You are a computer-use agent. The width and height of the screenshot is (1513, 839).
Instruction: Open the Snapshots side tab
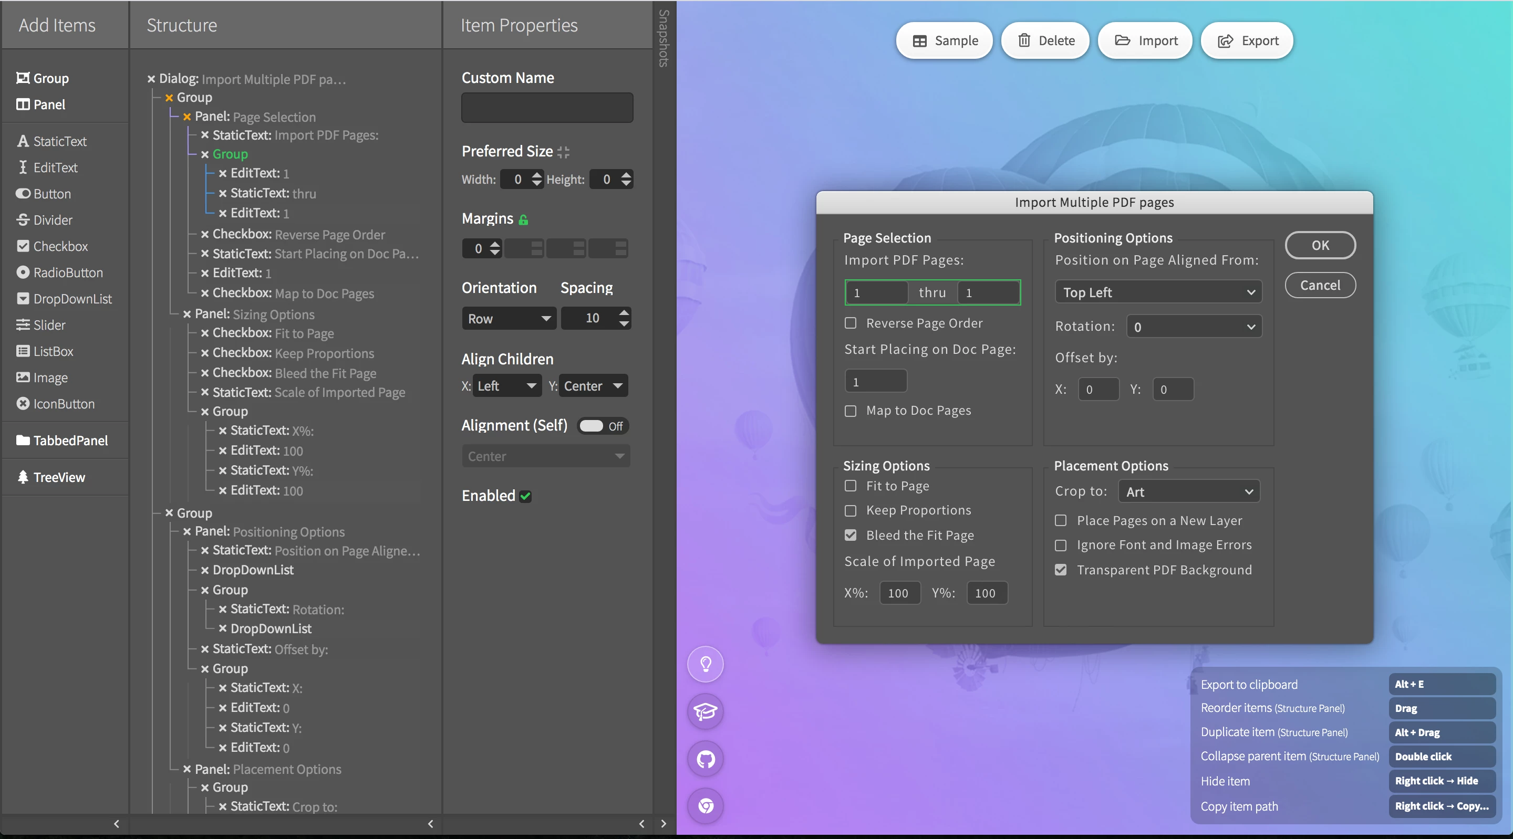[664, 38]
